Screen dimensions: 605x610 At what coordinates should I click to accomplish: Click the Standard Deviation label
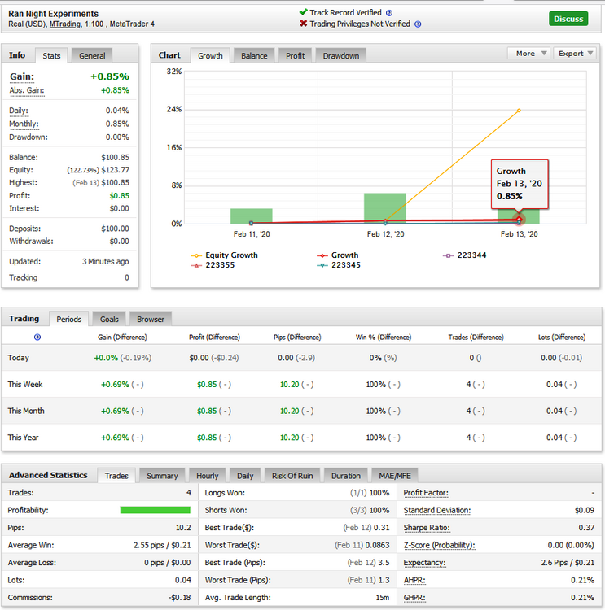coord(437,511)
